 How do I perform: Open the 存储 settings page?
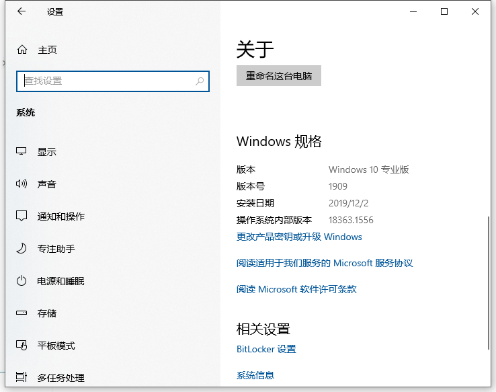47,313
